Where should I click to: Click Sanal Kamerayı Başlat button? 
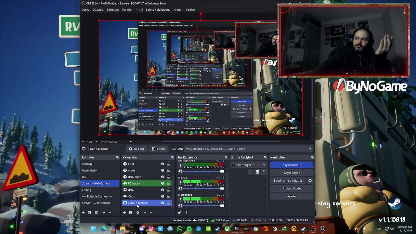[288, 181]
